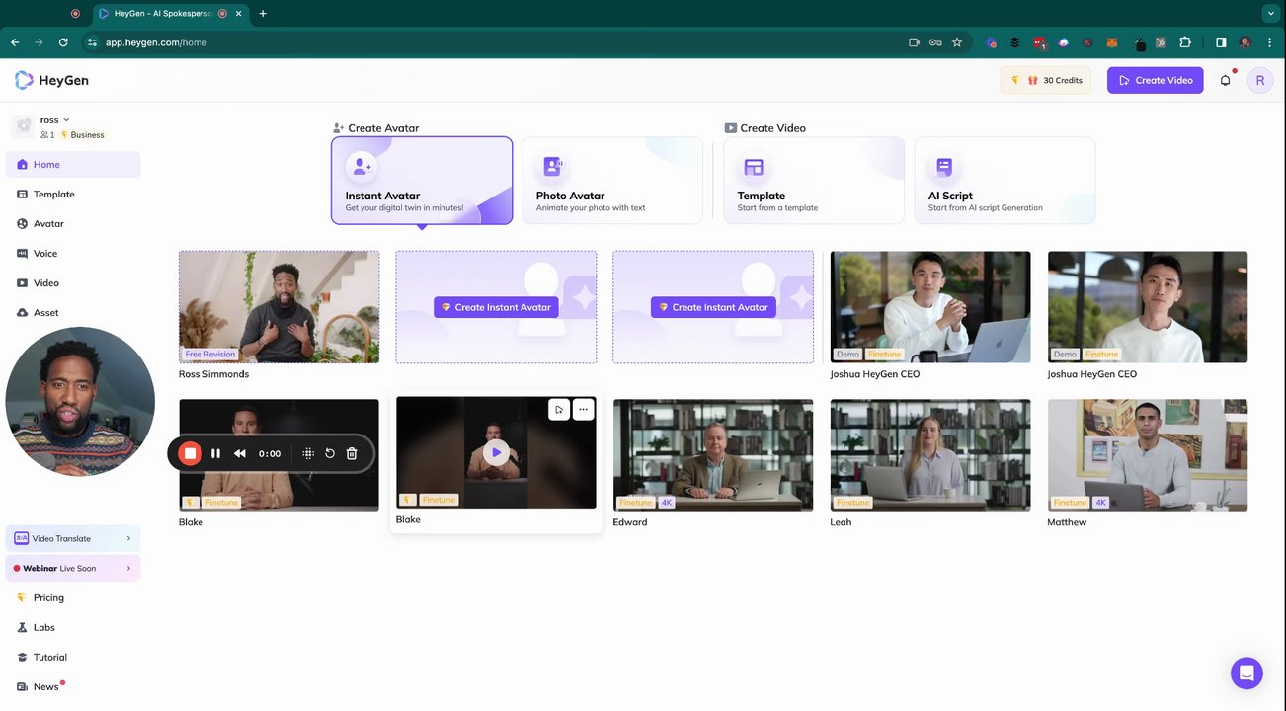The height and width of the screenshot is (711, 1286).
Task: Expand the ross workspace dropdown
Action: coord(66,120)
